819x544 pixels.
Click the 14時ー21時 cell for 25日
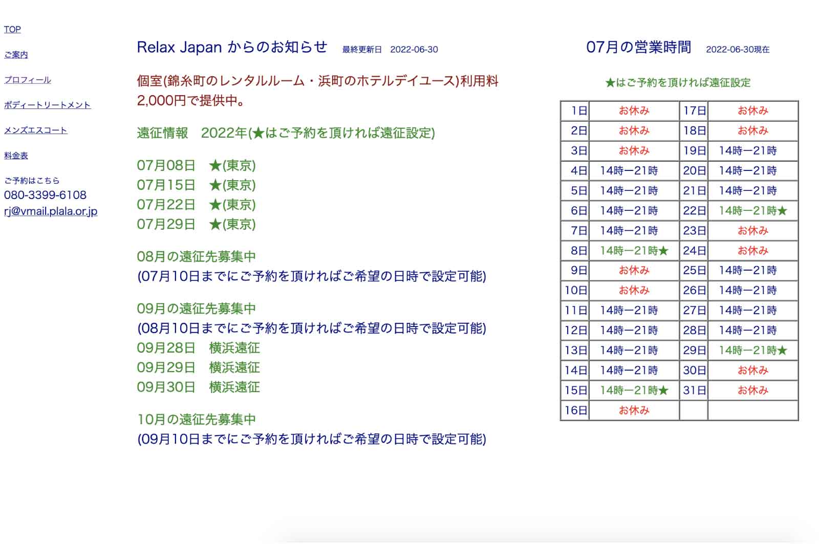(753, 270)
